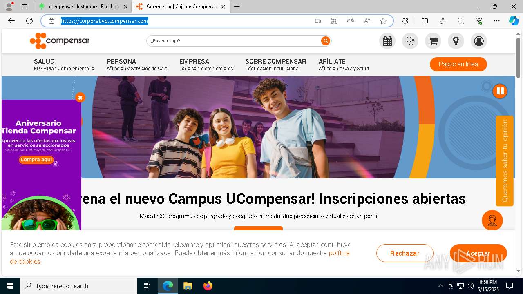The width and height of the screenshot is (523, 294).
Task: Open a new browser tab
Action: (x=237, y=7)
